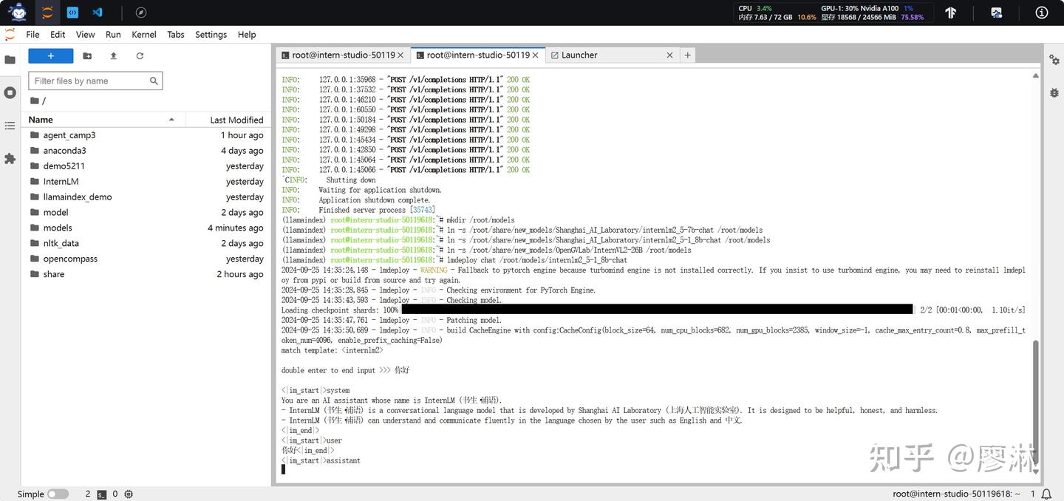Close the Launcher tab
Image resolution: width=1064 pixels, height=501 pixels.
point(669,55)
